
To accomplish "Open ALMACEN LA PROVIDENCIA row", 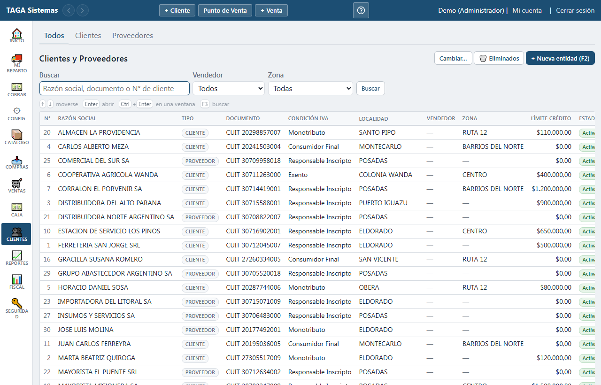I will pos(317,132).
